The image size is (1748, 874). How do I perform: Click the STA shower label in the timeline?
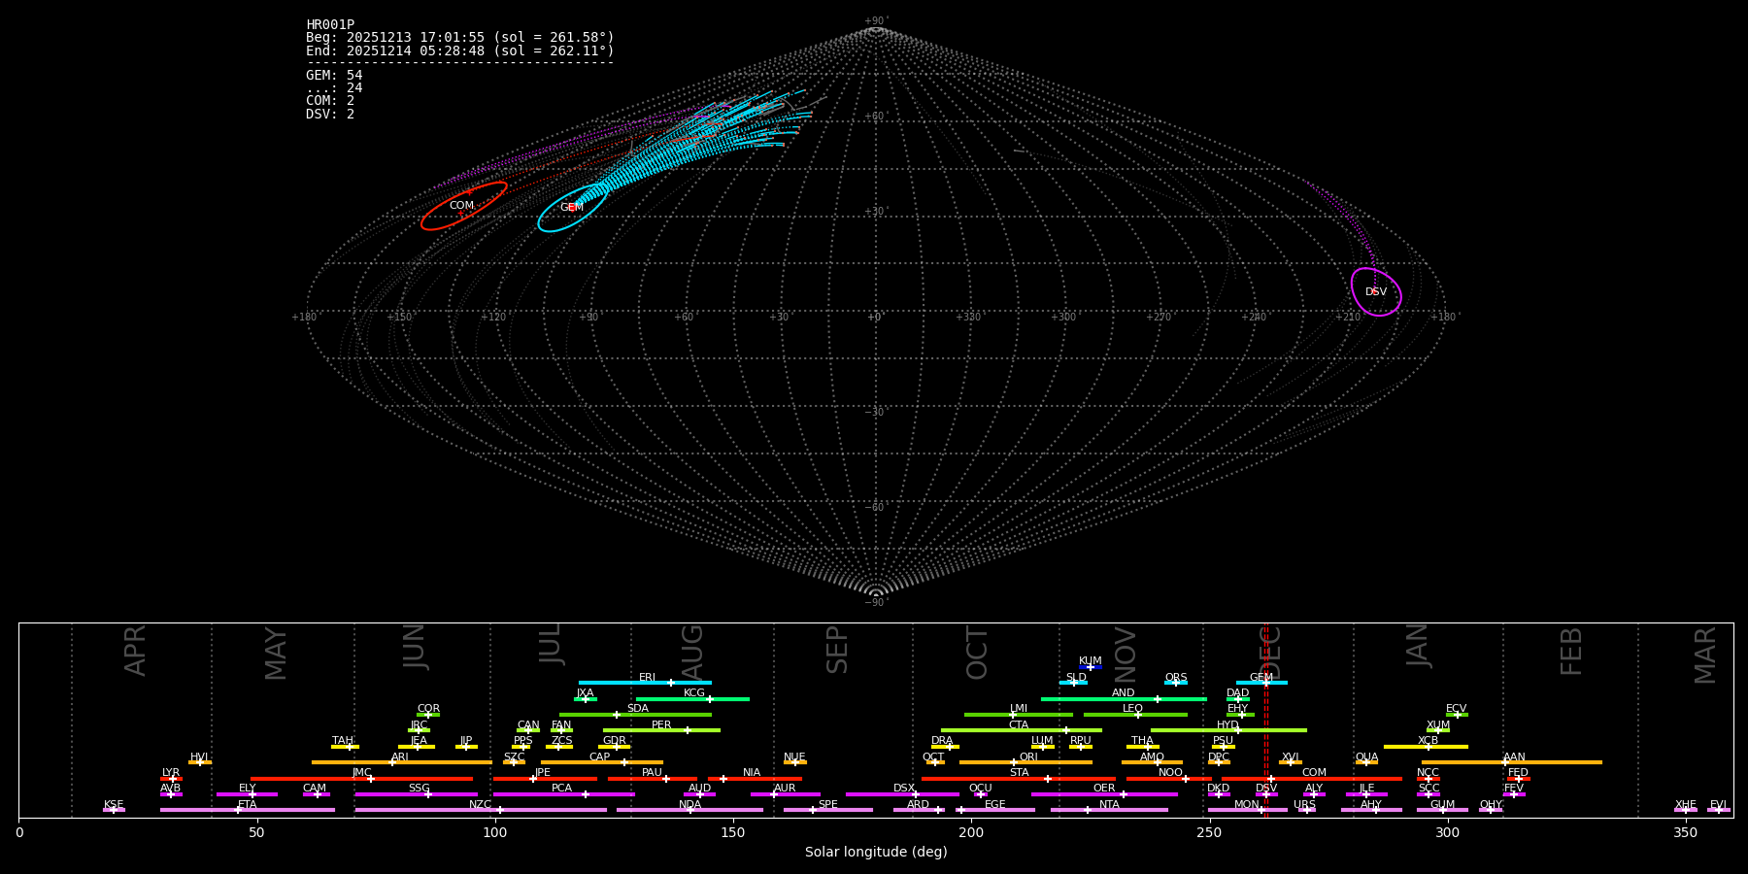pyautogui.click(x=1019, y=773)
